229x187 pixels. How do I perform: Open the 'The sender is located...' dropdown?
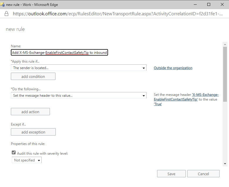click(79, 68)
